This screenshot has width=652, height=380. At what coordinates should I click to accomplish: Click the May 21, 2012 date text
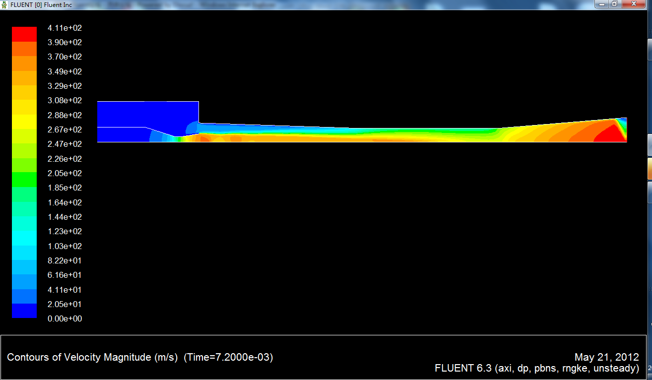606,357
